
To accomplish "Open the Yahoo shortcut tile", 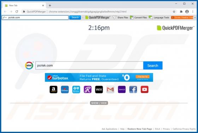I will 122,89.
